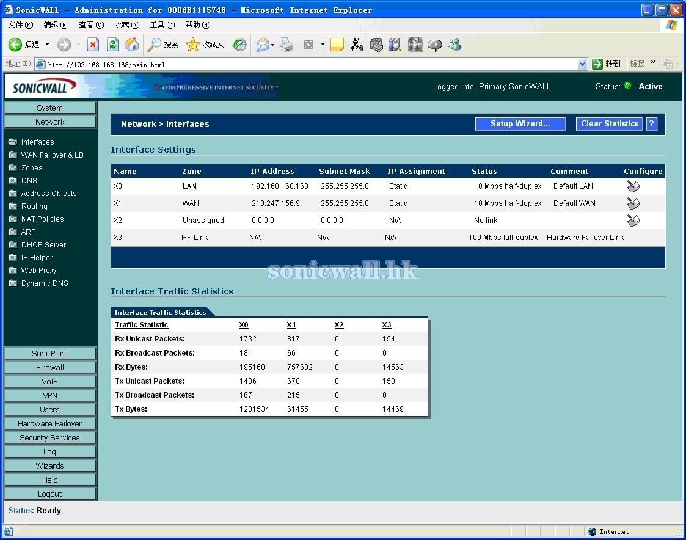Screen dimensions: 686x540
Task: Configure the X0 LAN interface icon
Action: 633,186
